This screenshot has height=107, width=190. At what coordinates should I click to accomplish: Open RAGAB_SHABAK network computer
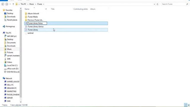pyautogui.click(x=13, y=95)
